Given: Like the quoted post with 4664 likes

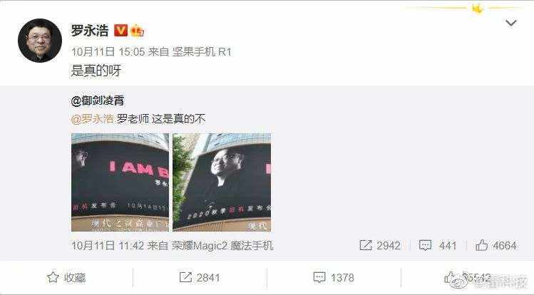Looking at the screenshot, I should point(481,245).
